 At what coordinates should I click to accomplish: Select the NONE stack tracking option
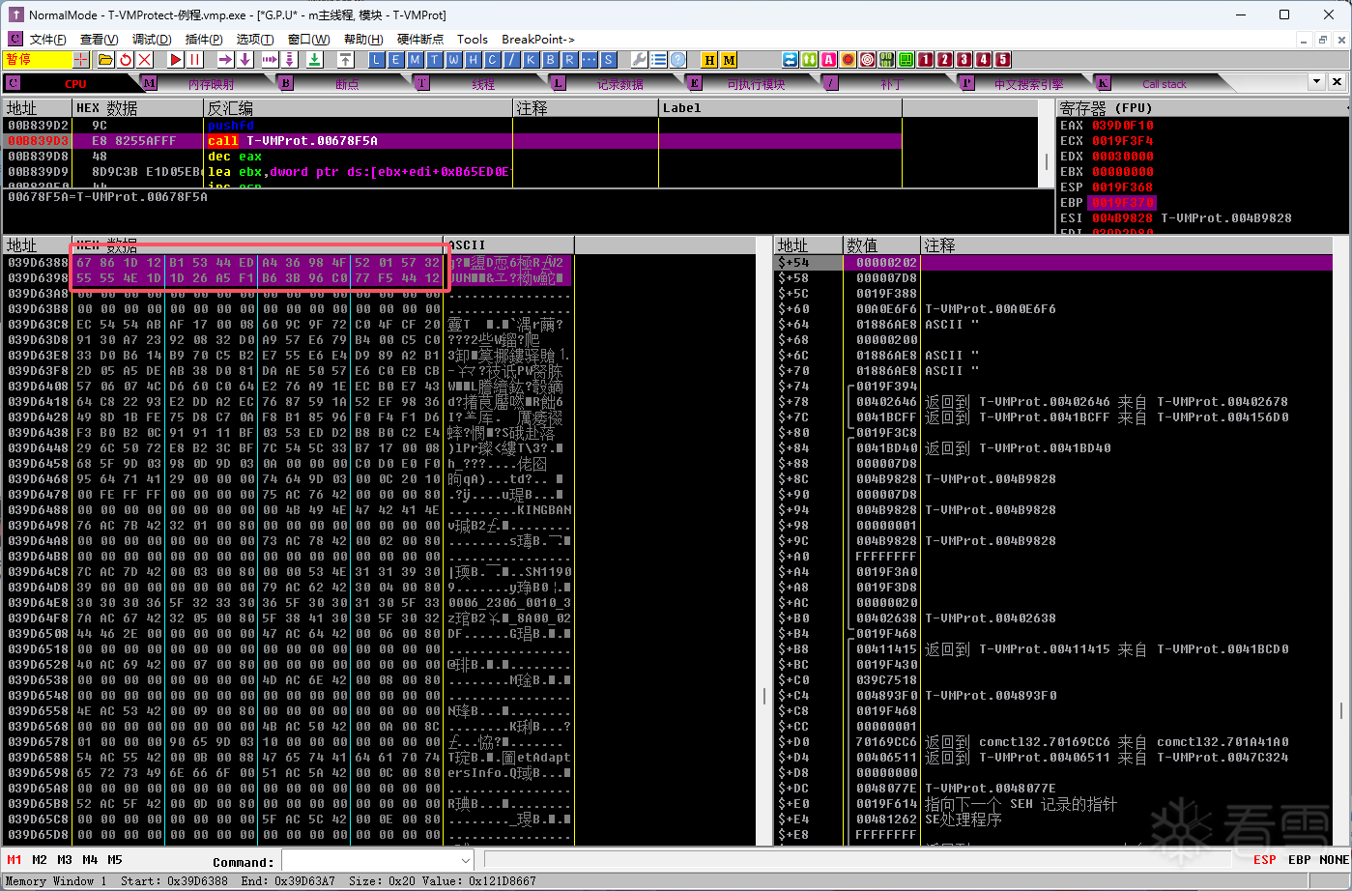(x=1334, y=859)
